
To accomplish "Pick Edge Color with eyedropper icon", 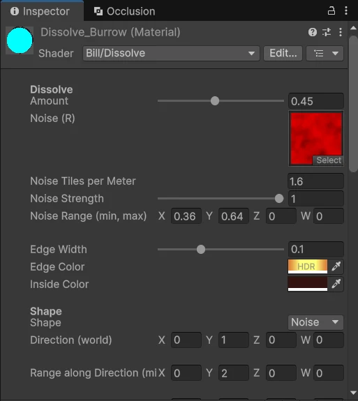I will (x=336, y=266).
